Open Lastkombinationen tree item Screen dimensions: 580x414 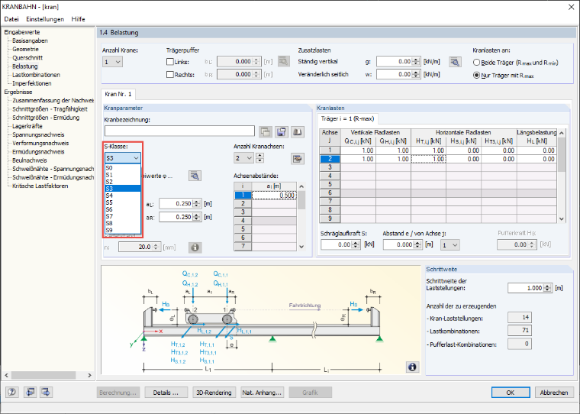[x=37, y=75]
